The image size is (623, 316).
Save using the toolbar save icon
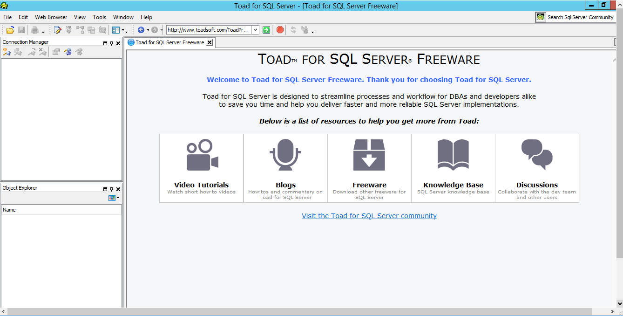21,29
